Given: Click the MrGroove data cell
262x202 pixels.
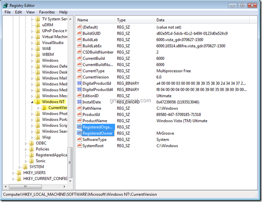Looking at the screenshot, I should coord(165,133).
